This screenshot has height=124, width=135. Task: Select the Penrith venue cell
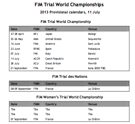tap(92, 63)
